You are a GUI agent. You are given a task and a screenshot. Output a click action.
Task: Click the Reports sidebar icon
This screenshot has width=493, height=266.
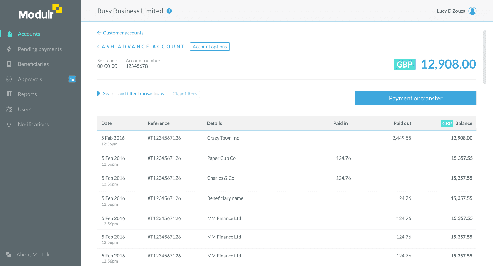pyautogui.click(x=9, y=94)
